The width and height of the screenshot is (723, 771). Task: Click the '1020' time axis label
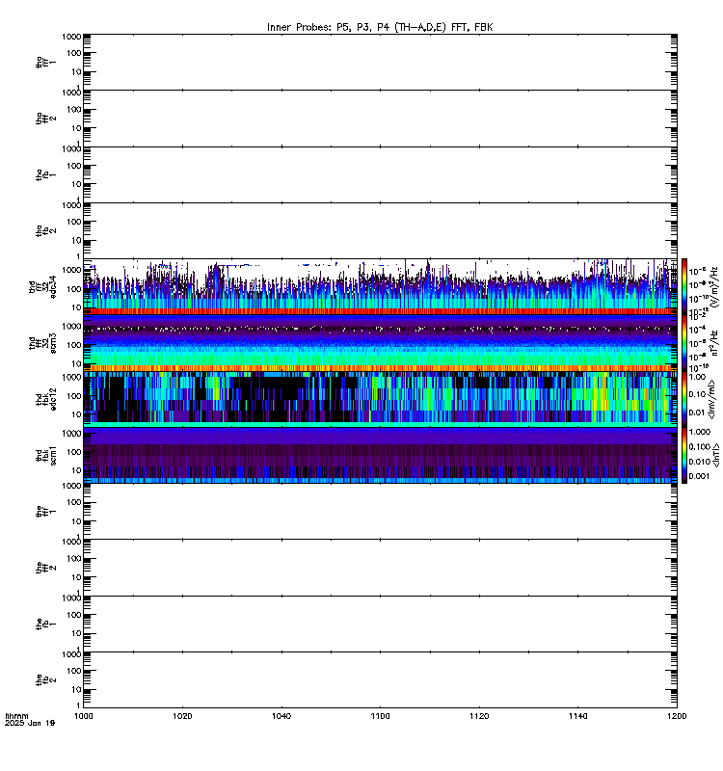coord(182,716)
